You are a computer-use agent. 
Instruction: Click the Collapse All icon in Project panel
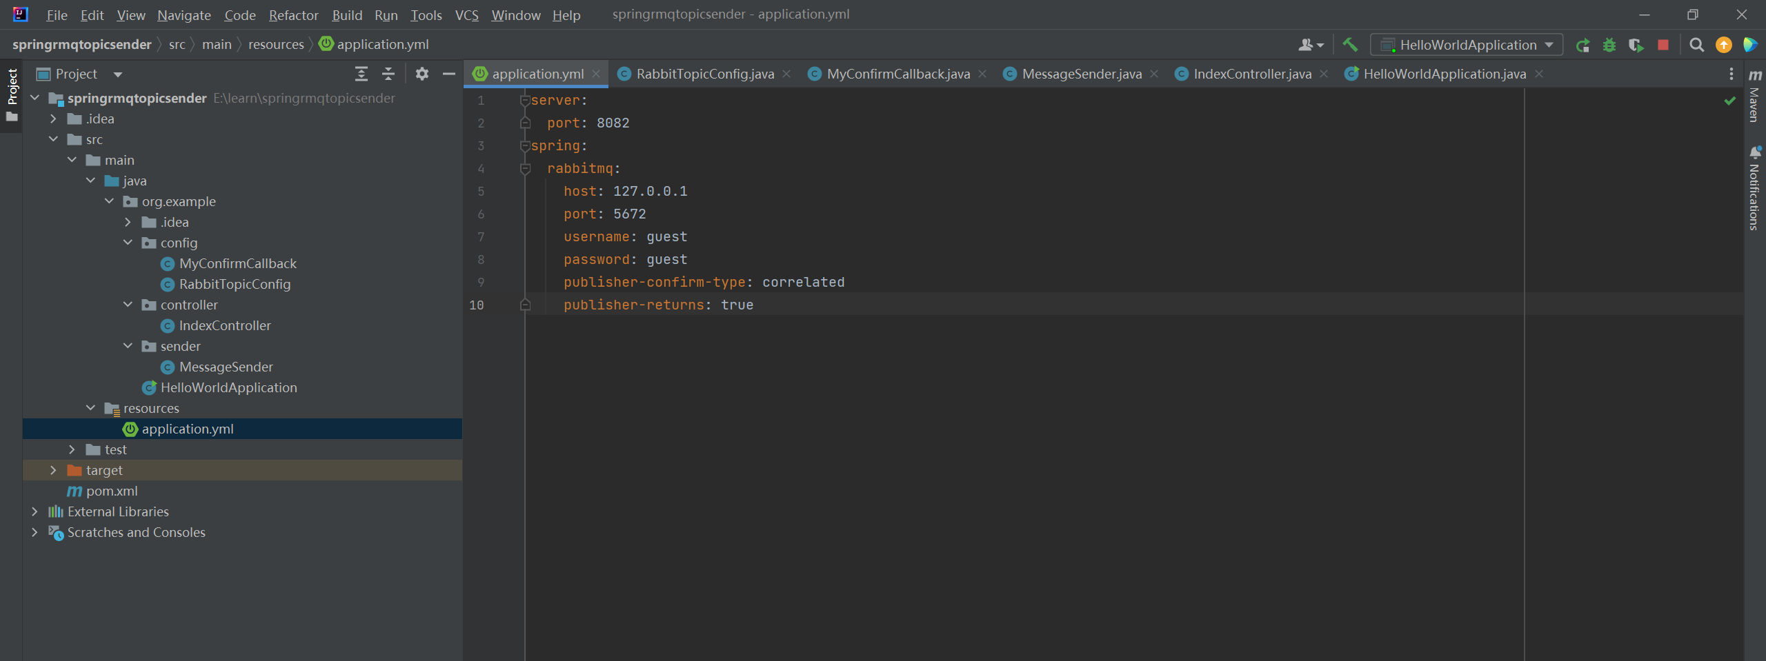[x=388, y=74]
